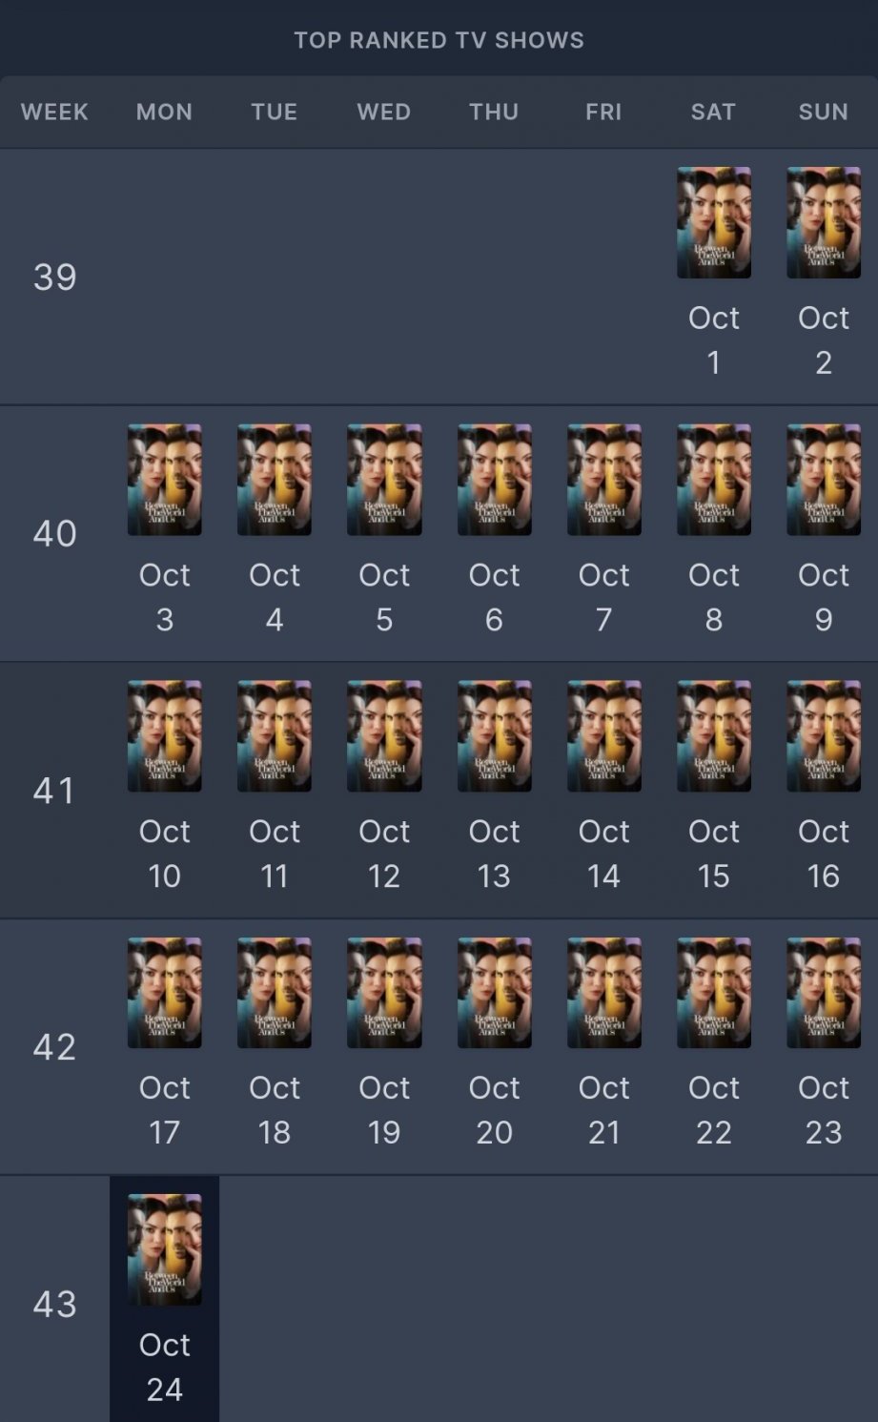This screenshot has height=1422, width=878.
Task: Click the Oct 17 show poster
Action: coord(164,993)
